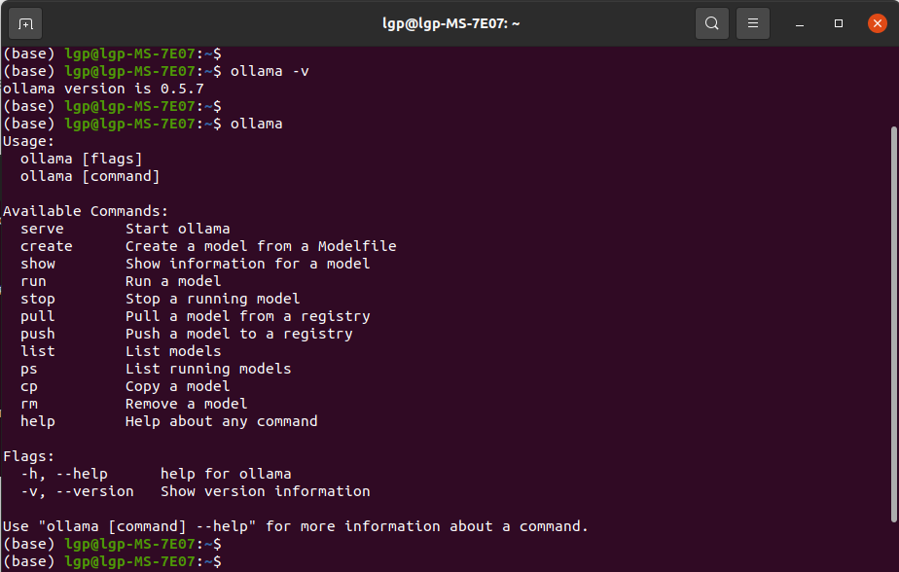Click the text 'ollama version is 0.5.7'
The image size is (899, 572).
[x=103, y=89]
